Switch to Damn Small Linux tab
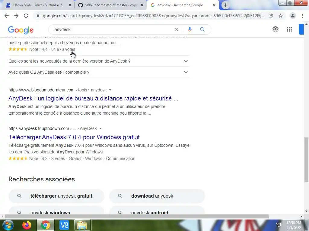This screenshot has width=309, height=231. tap(38, 5)
